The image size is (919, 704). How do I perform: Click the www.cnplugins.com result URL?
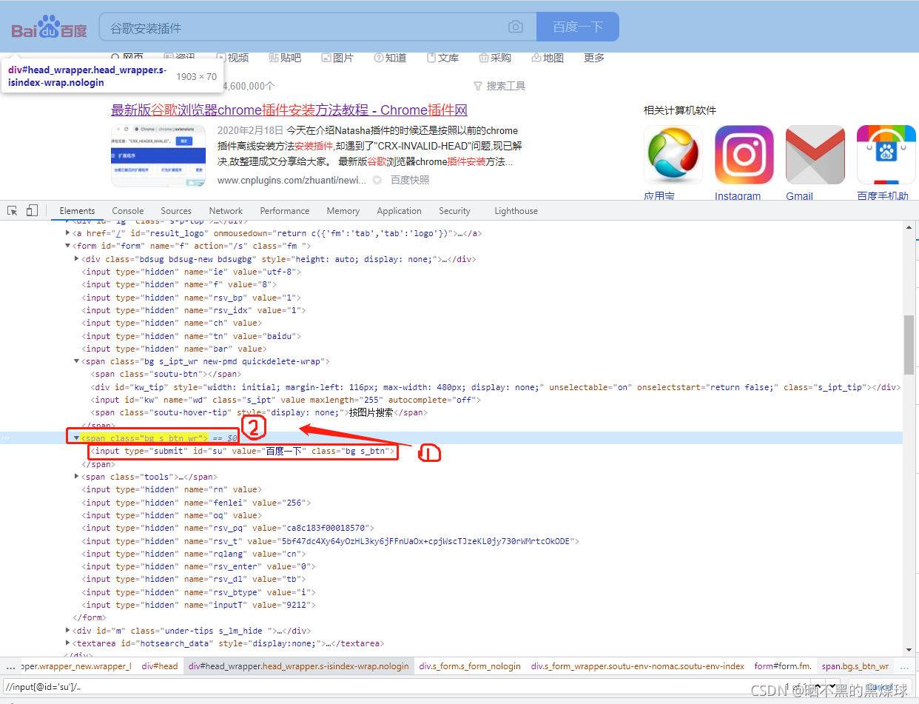pyautogui.click(x=292, y=180)
